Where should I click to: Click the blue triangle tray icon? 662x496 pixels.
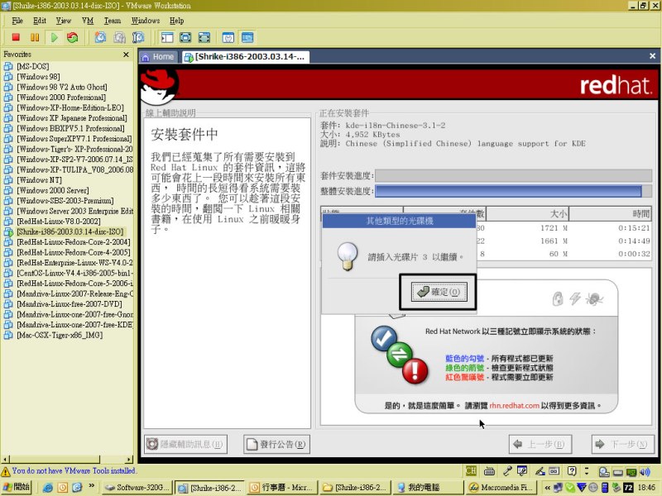tap(582, 488)
